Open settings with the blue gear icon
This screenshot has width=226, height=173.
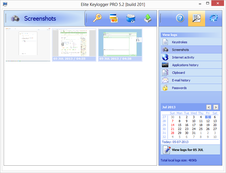[214, 18]
